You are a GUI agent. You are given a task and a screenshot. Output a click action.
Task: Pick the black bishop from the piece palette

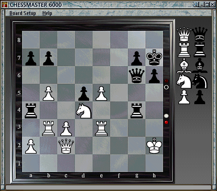click(x=200, y=65)
